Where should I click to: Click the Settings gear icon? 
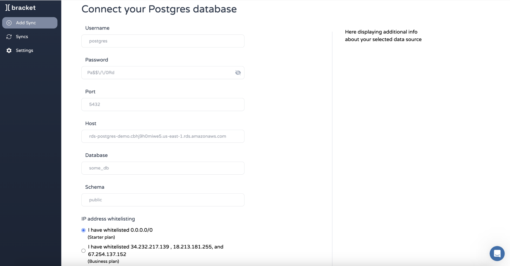(x=9, y=51)
